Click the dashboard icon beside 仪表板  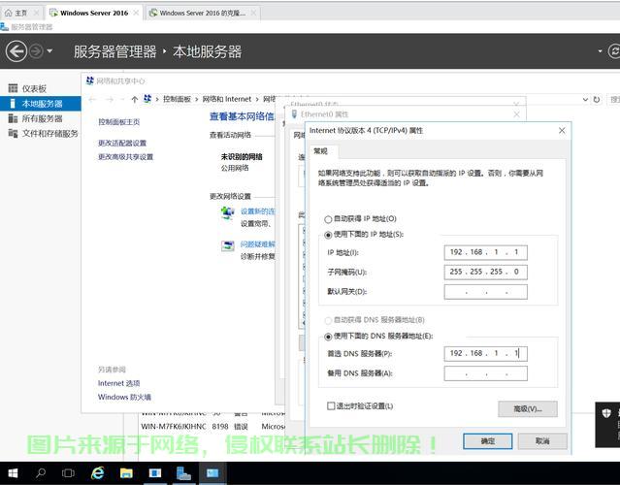click(x=13, y=88)
